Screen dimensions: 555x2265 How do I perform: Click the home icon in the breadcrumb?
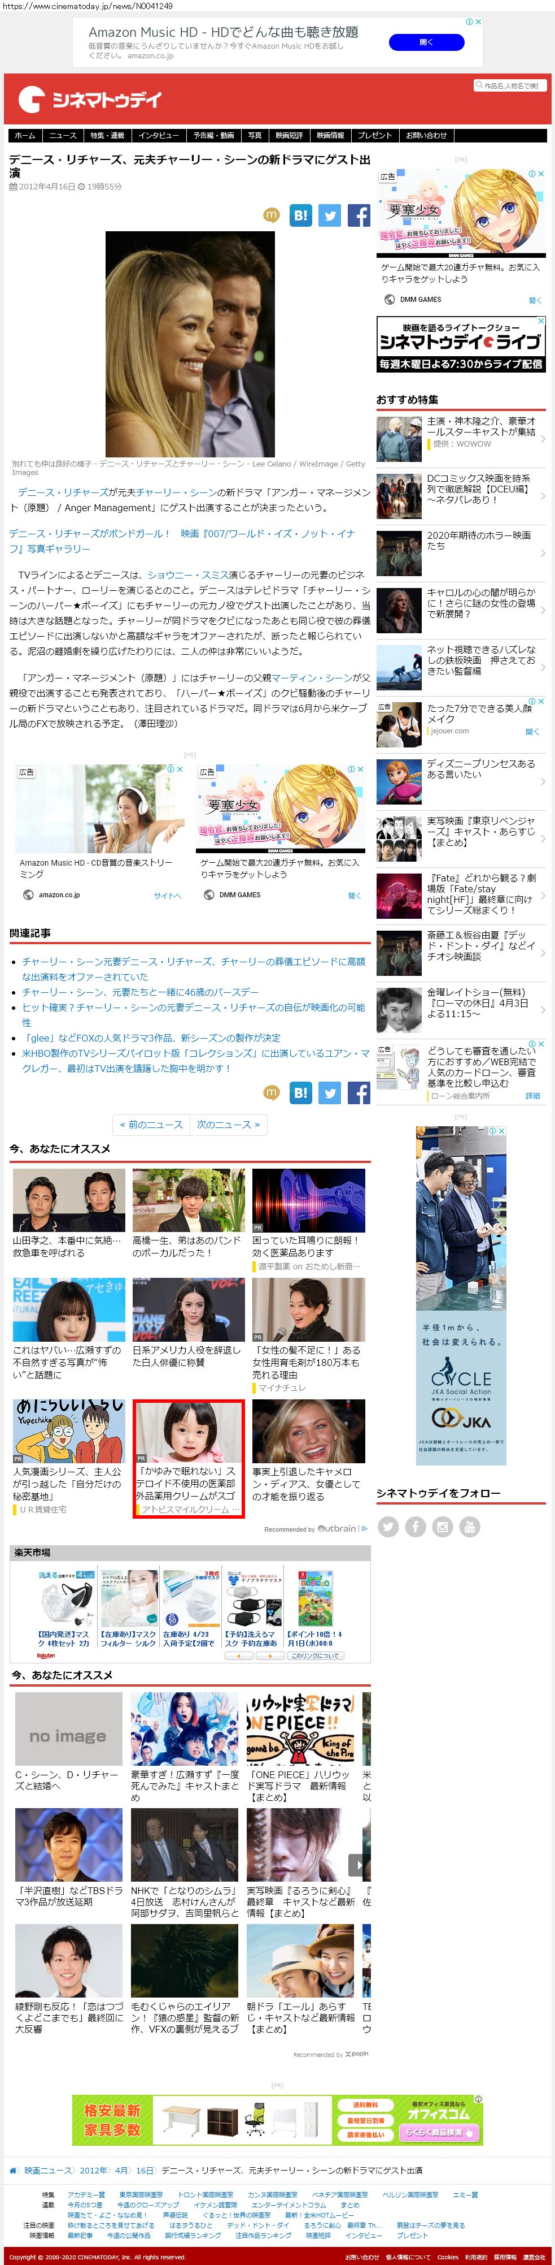pos(13,2170)
